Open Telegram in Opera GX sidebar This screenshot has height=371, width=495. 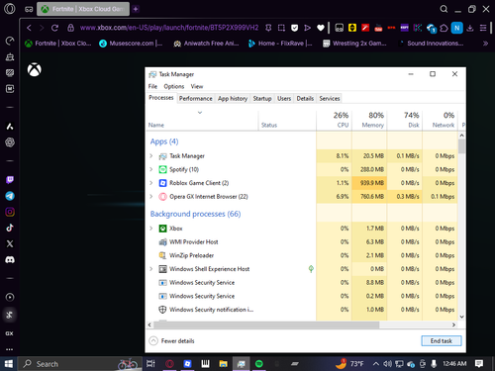[x=10, y=196]
